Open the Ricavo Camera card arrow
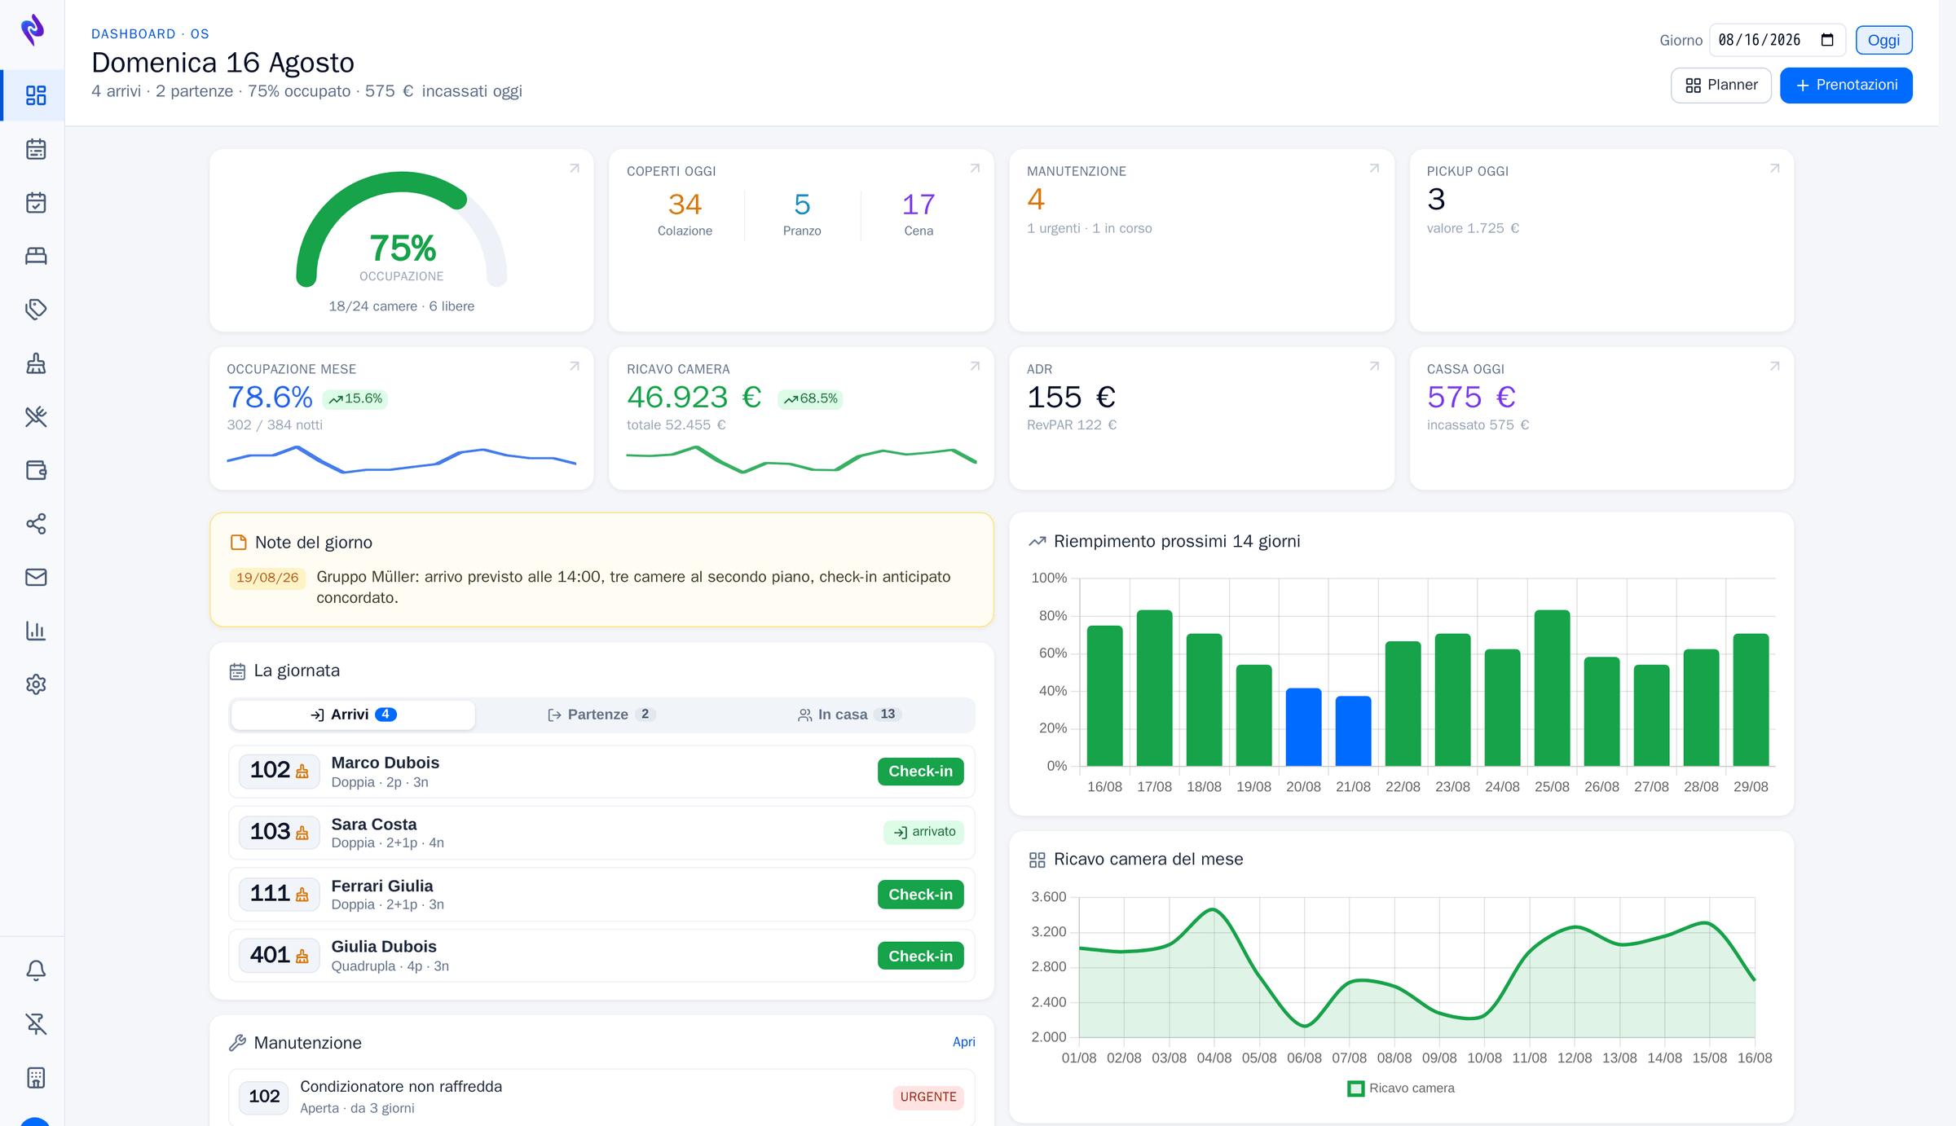This screenshot has width=1956, height=1126. point(975,367)
